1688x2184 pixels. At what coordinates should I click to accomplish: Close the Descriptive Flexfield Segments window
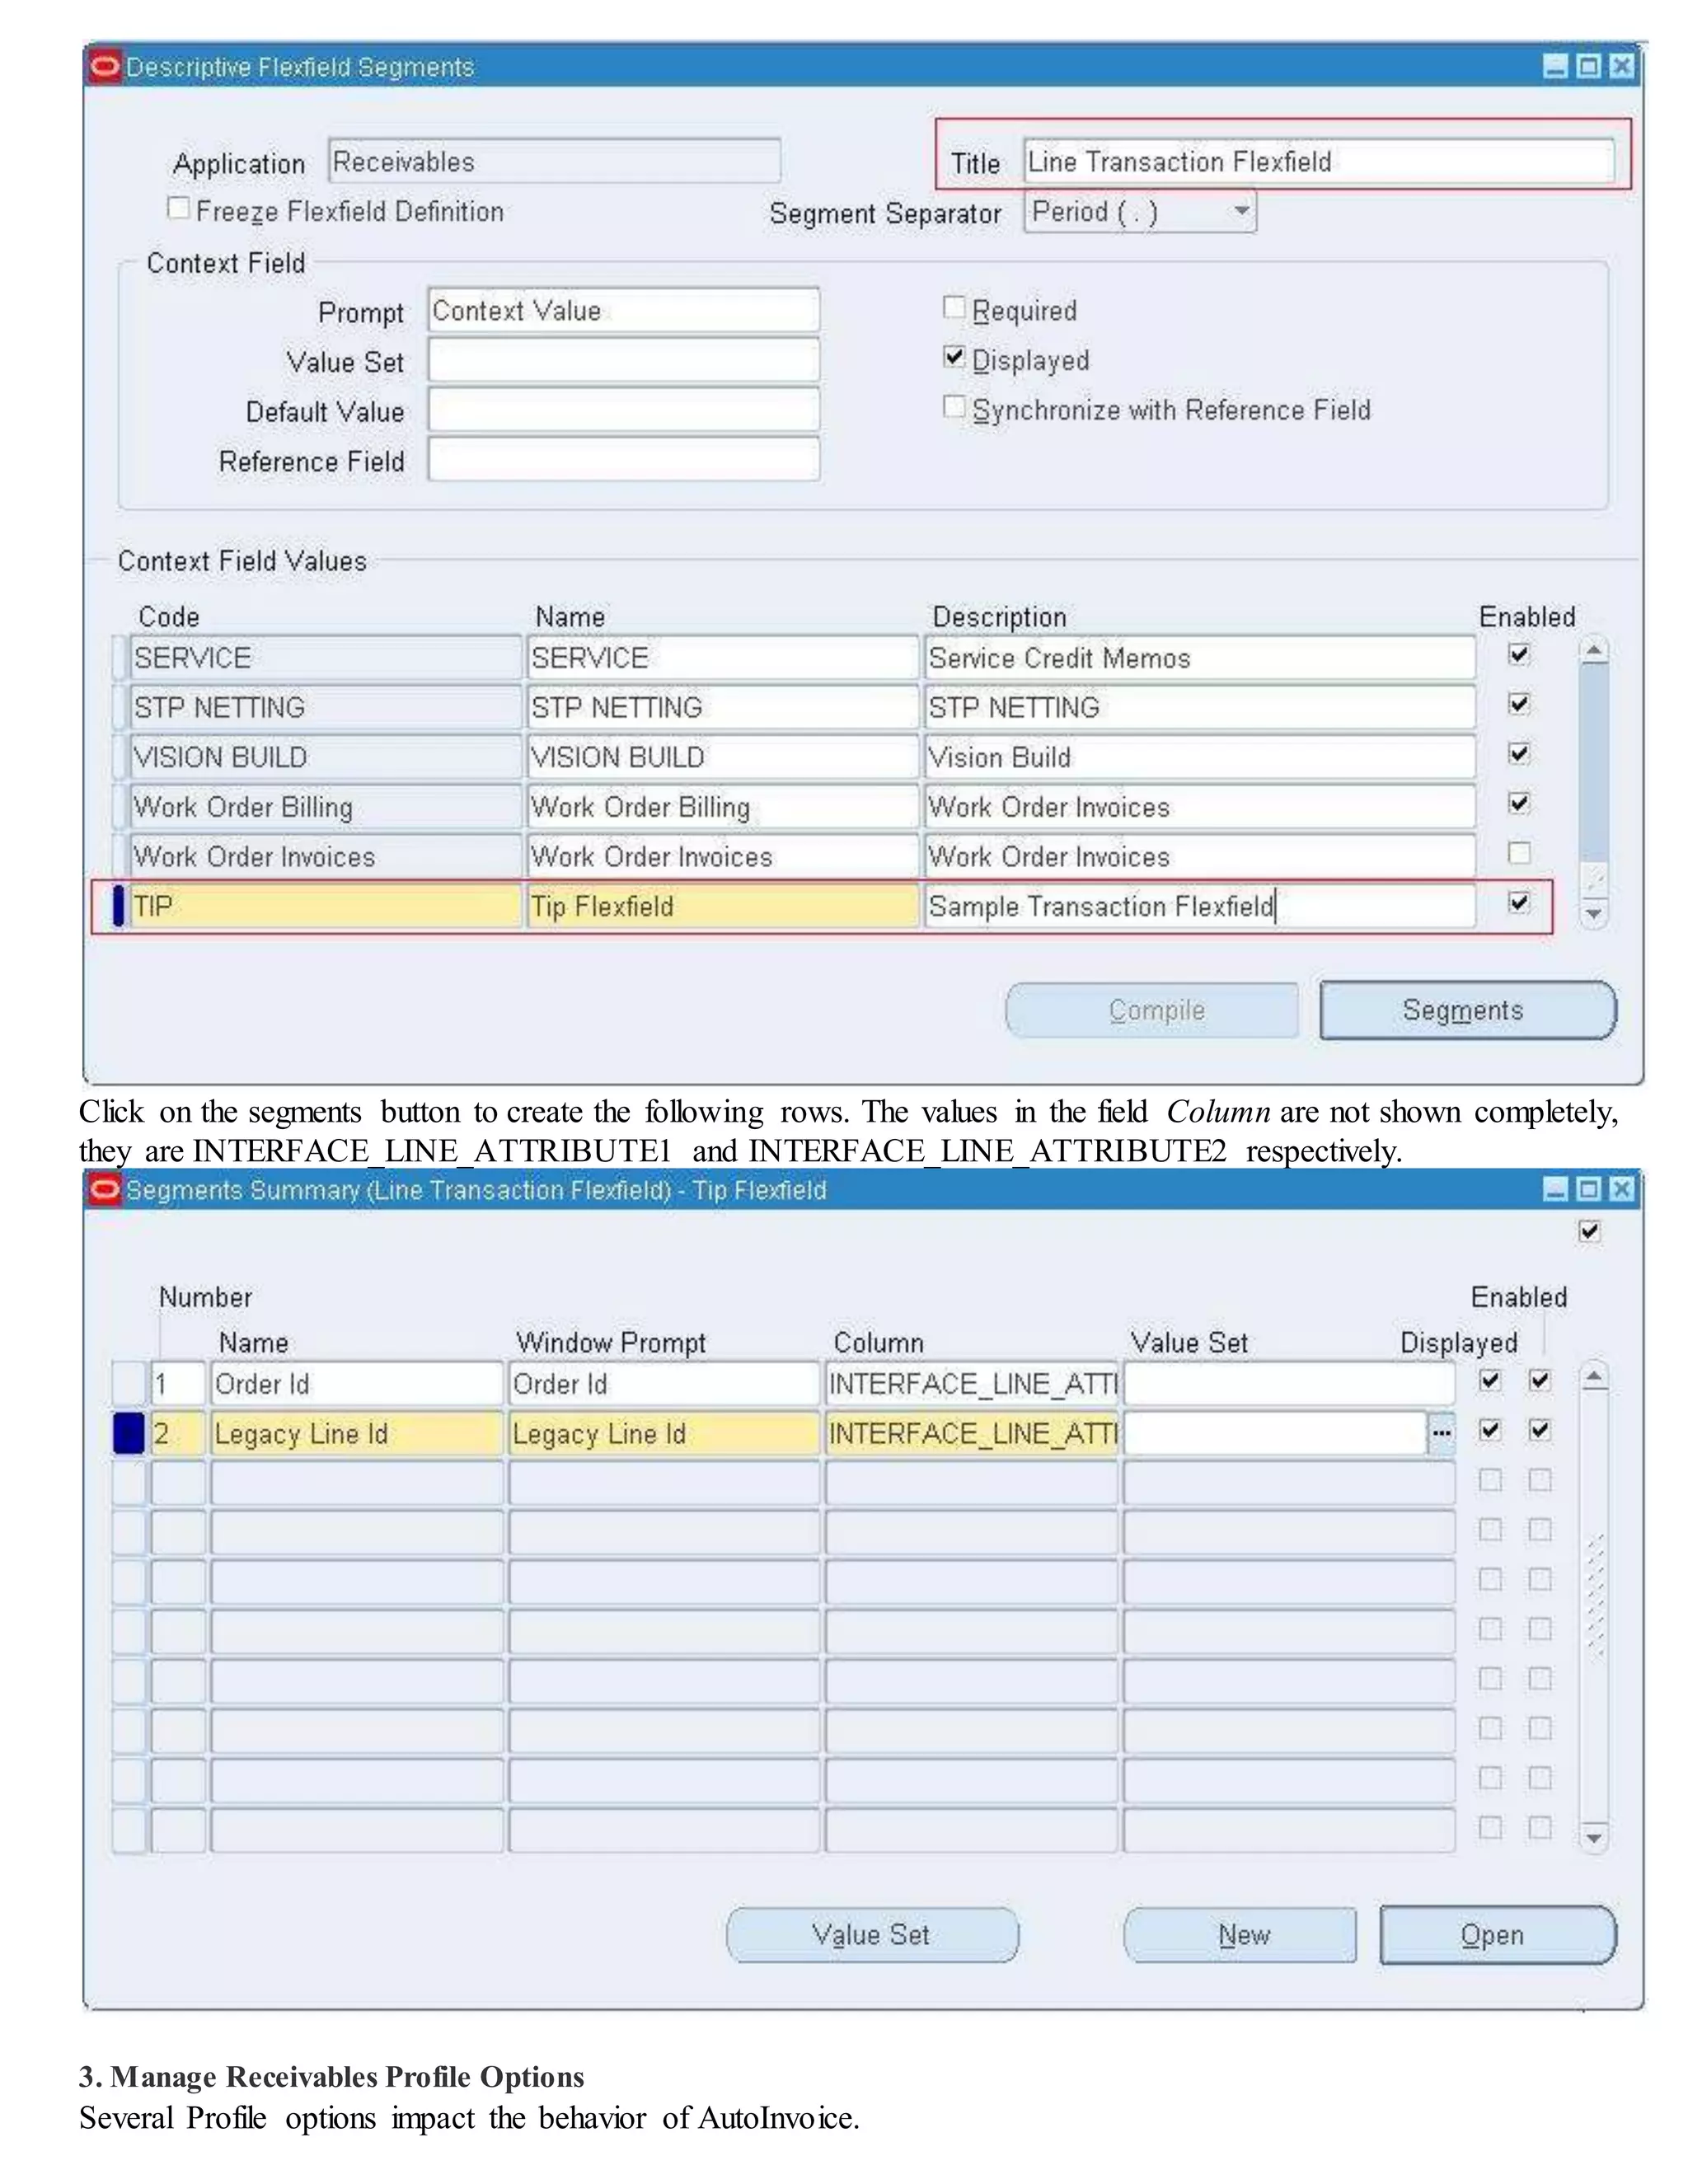click(1621, 67)
